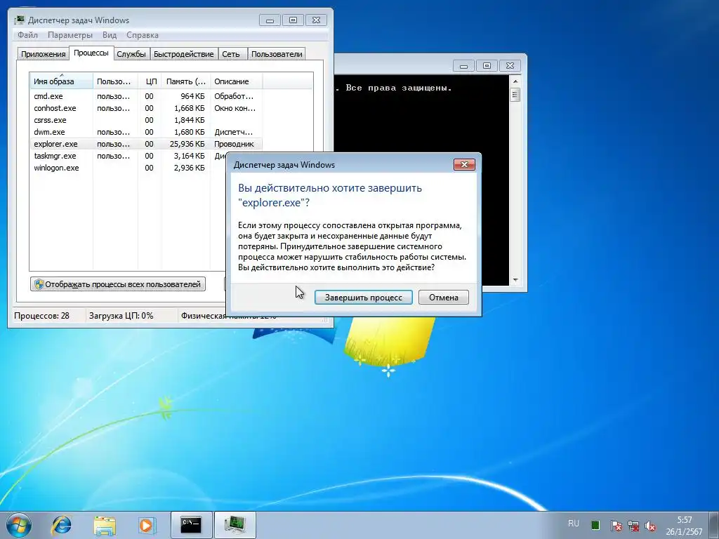Sort by Память column header

(x=185, y=81)
